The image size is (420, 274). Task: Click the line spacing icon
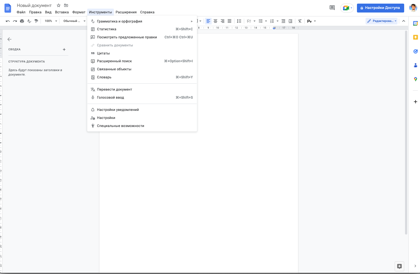[239, 21]
